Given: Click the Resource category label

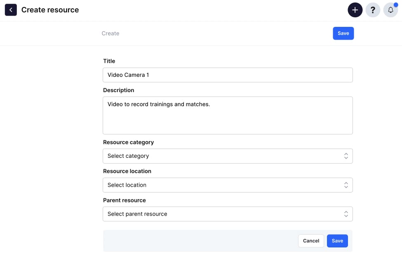Looking at the screenshot, I should (x=129, y=143).
